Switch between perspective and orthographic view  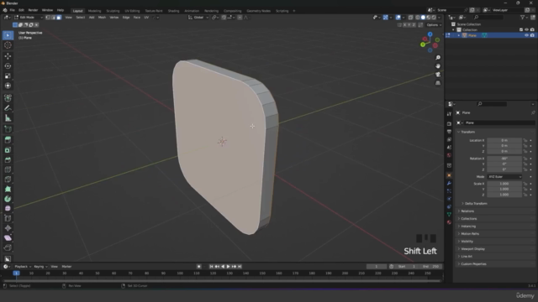tap(438, 83)
